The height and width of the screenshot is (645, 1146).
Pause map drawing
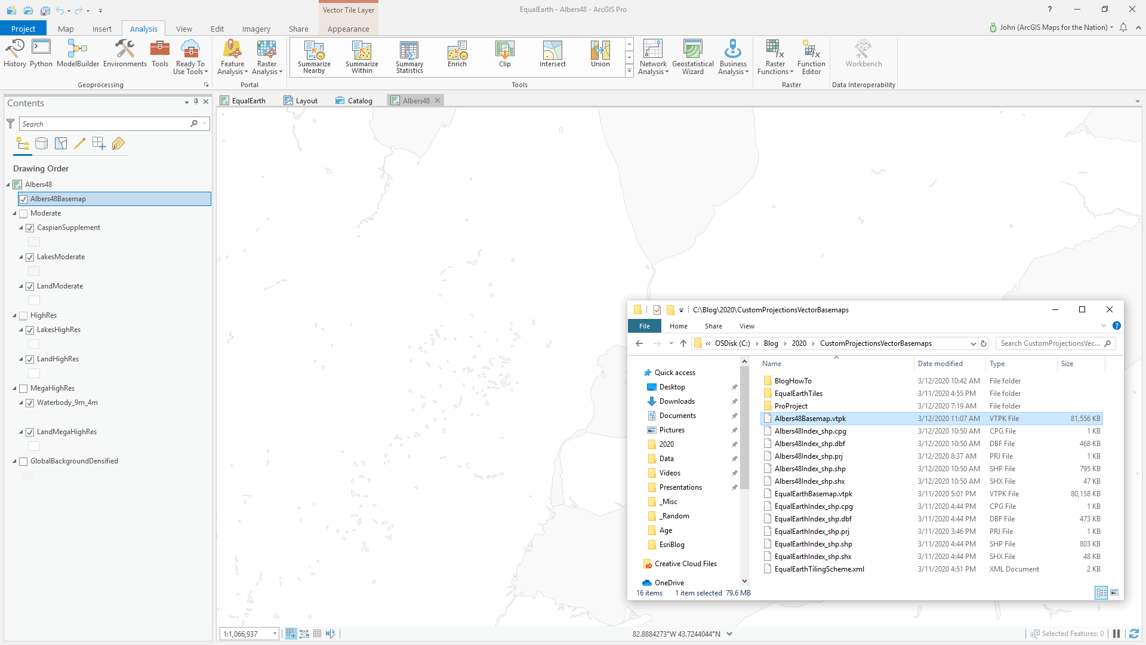tap(1116, 634)
